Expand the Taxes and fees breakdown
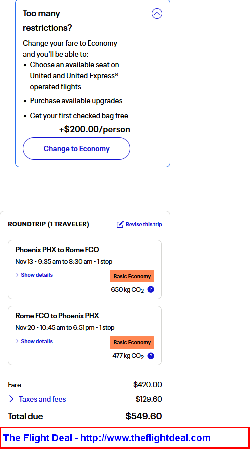Image resolution: width=250 pixels, height=449 pixels. click(x=42, y=399)
